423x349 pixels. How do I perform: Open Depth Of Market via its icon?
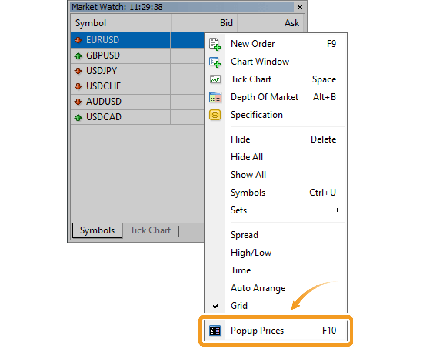(x=215, y=97)
